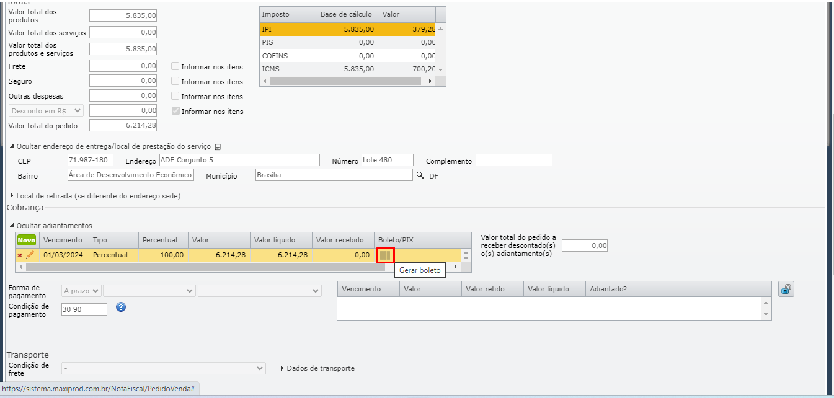The image size is (834, 398).
Task: Click the Endereço field
Action: 239,160
